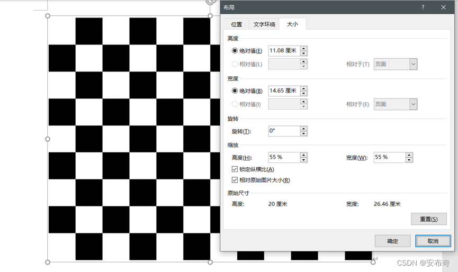Screen dimensions: 458x272
Task: Click the width absolute value field 14.65 厘米
Action: click(284, 91)
